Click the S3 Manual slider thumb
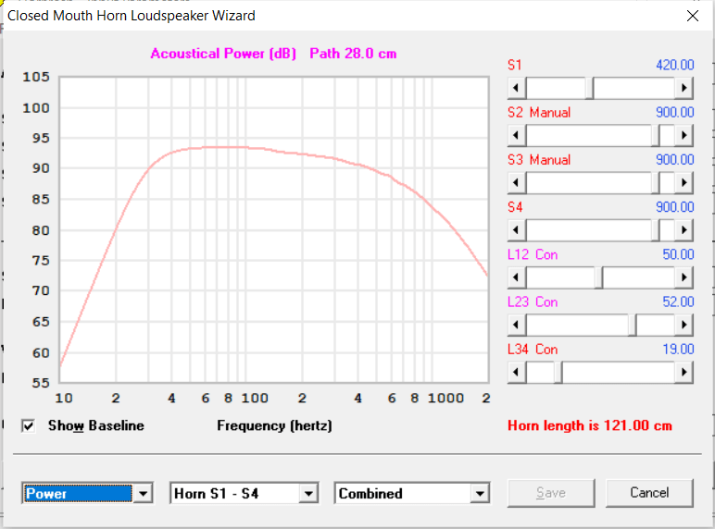Screen dimensions: 715x529 point(656,182)
